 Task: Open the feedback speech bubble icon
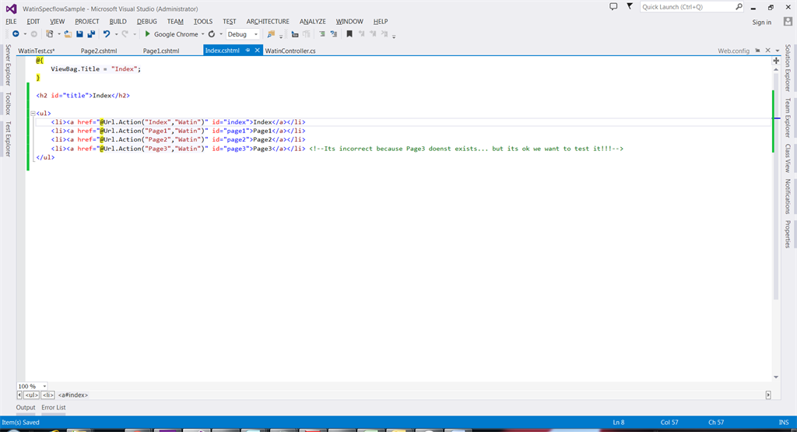[613, 6]
